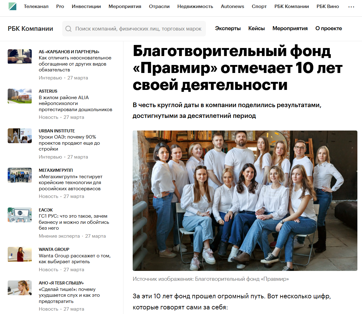This screenshot has width=362, height=314.
Task: Go to the Инвестиции section
Action: (x=86, y=6)
